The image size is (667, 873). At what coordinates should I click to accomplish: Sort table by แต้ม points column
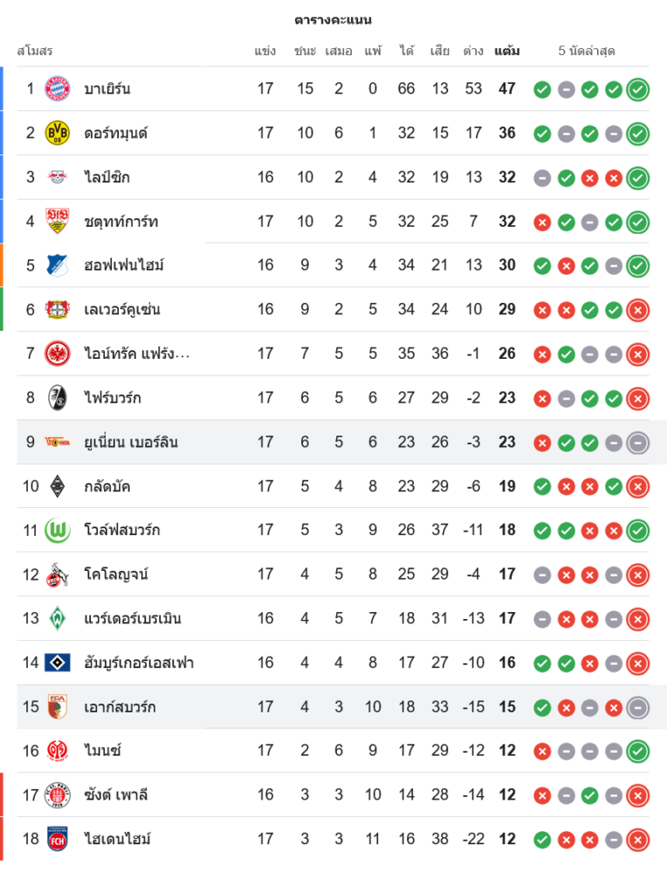point(506,51)
